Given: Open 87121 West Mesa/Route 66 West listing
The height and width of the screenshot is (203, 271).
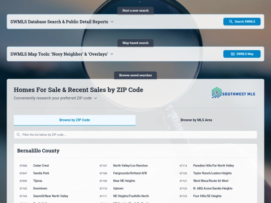Looking at the screenshot, I should click(x=204, y=181).
